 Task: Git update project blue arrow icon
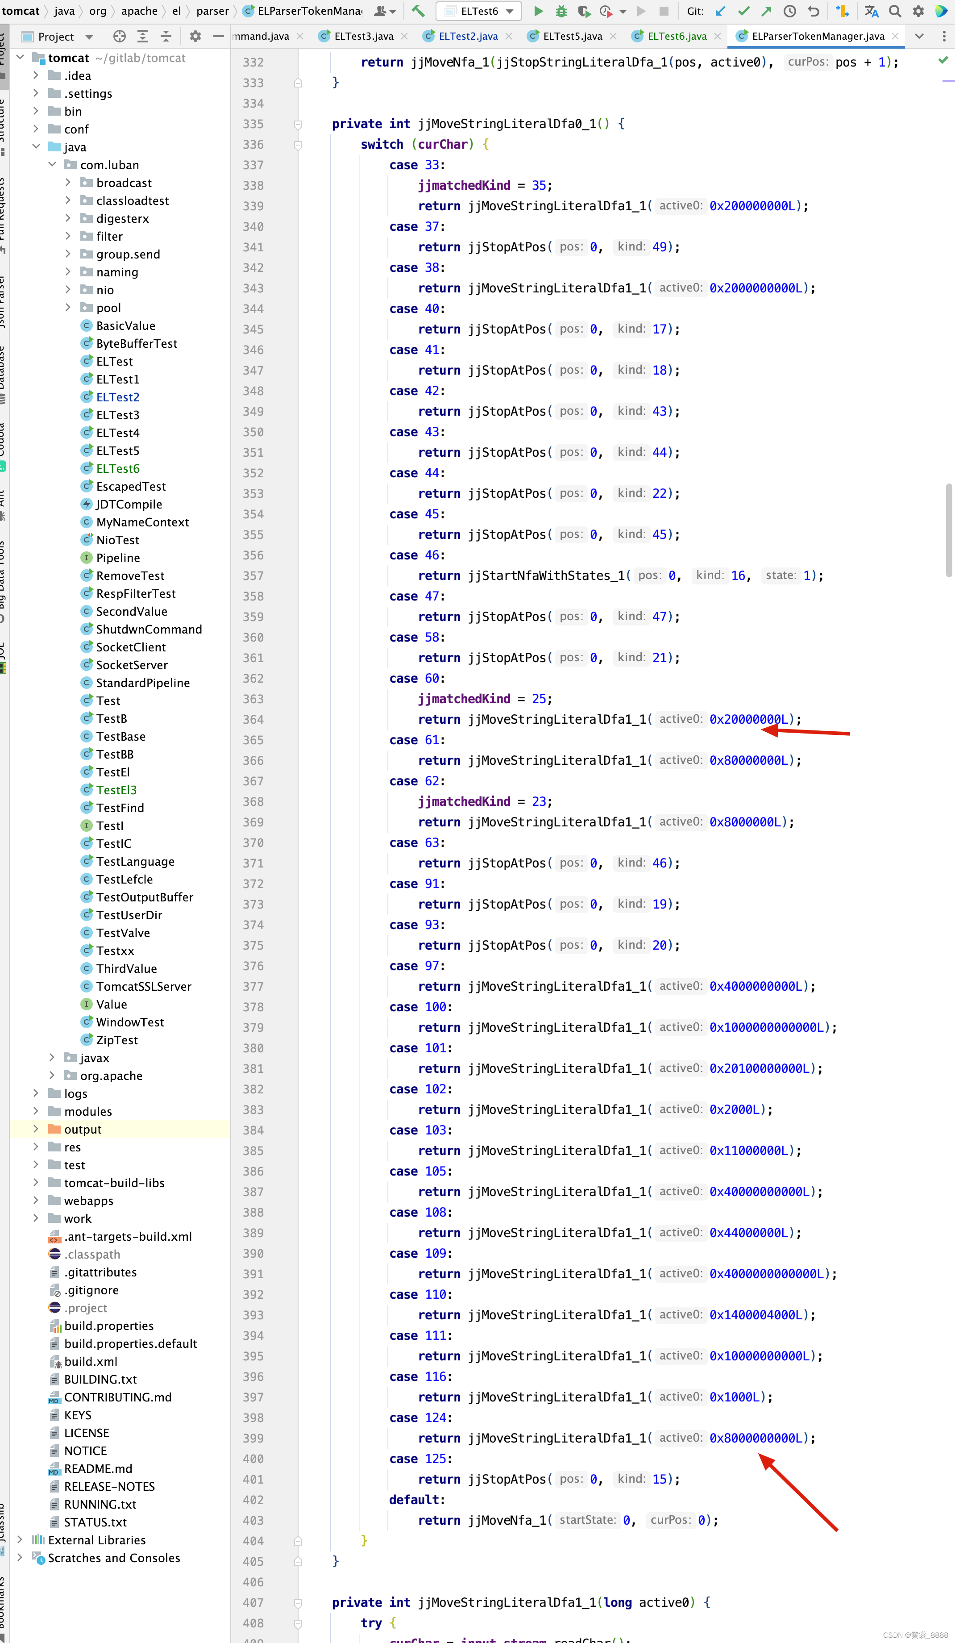(720, 11)
